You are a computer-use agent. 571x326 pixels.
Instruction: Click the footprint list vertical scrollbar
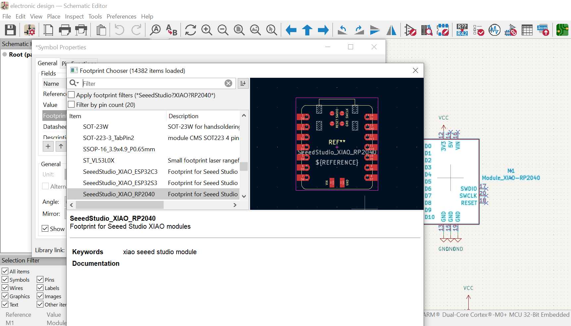click(244, 166)
